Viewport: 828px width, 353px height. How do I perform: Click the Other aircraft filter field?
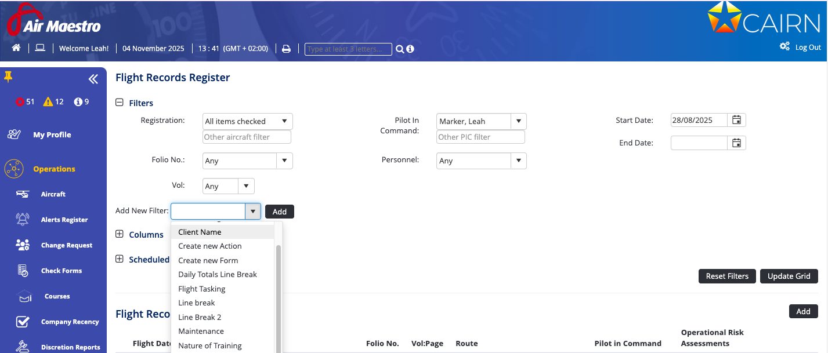point(247,137)
